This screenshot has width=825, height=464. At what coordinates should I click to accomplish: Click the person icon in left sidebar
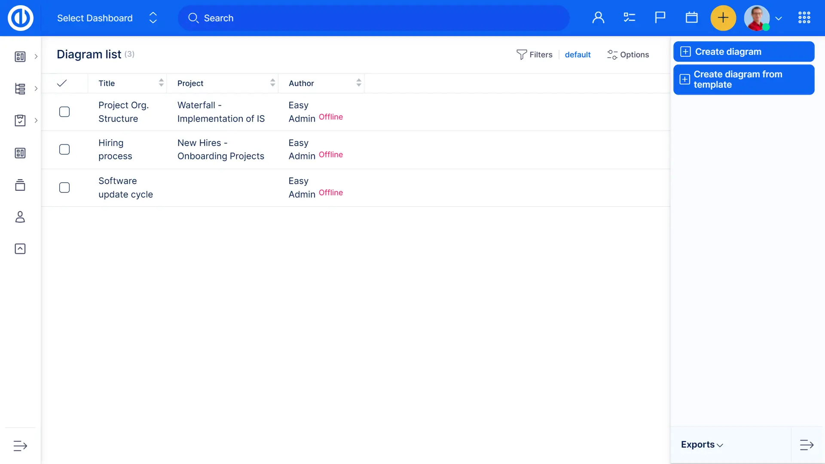tap(20, 217)
